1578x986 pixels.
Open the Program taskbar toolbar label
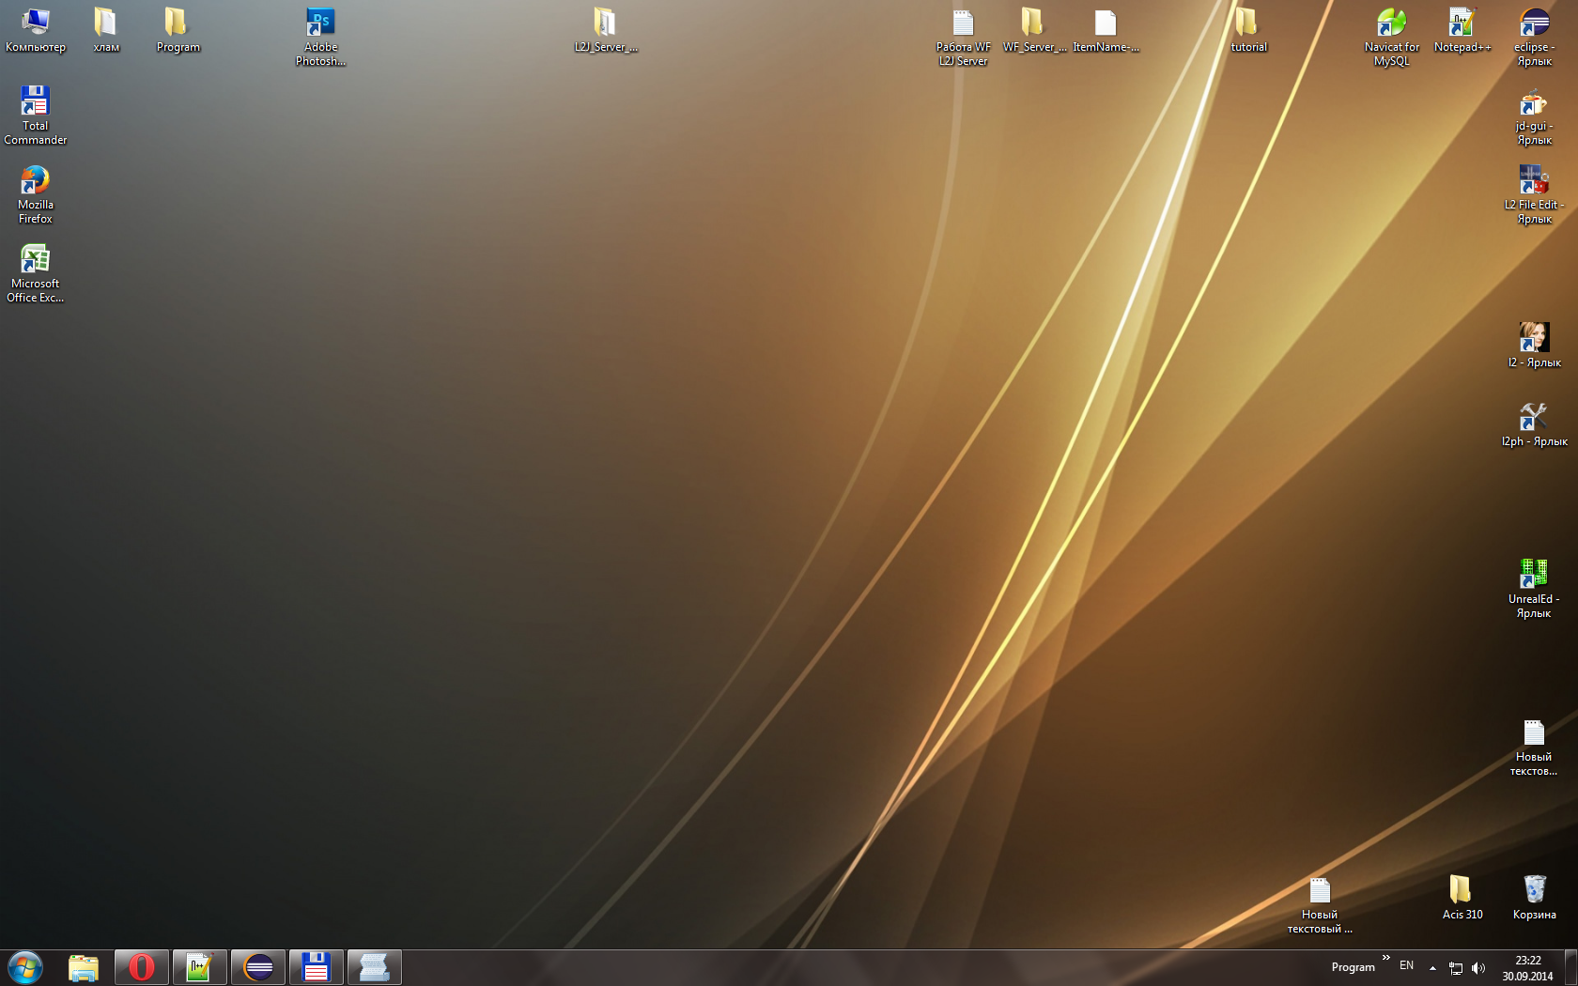pyautogui.click(x=1353, y=967)
